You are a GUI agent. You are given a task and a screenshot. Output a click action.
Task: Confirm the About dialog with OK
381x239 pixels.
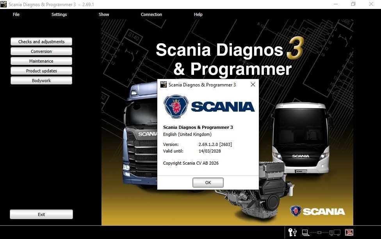pyautogui.click(x=208, y=183)
